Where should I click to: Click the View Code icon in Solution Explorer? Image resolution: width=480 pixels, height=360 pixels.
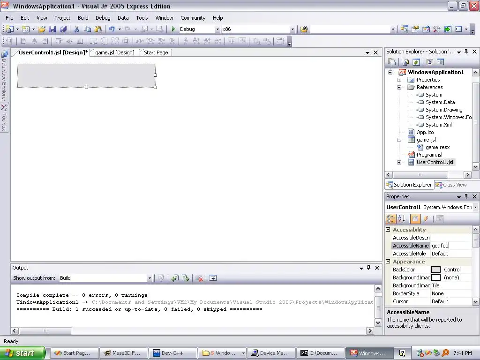coord(430,62)
